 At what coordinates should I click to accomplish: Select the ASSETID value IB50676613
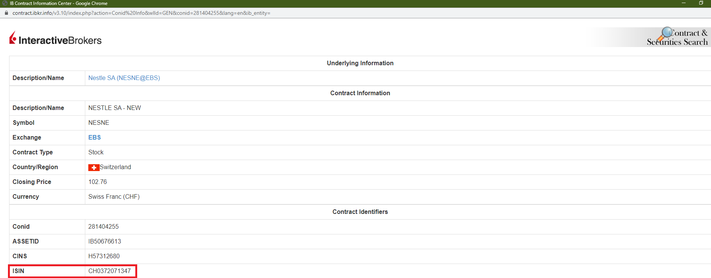click(x=105, y=241)
